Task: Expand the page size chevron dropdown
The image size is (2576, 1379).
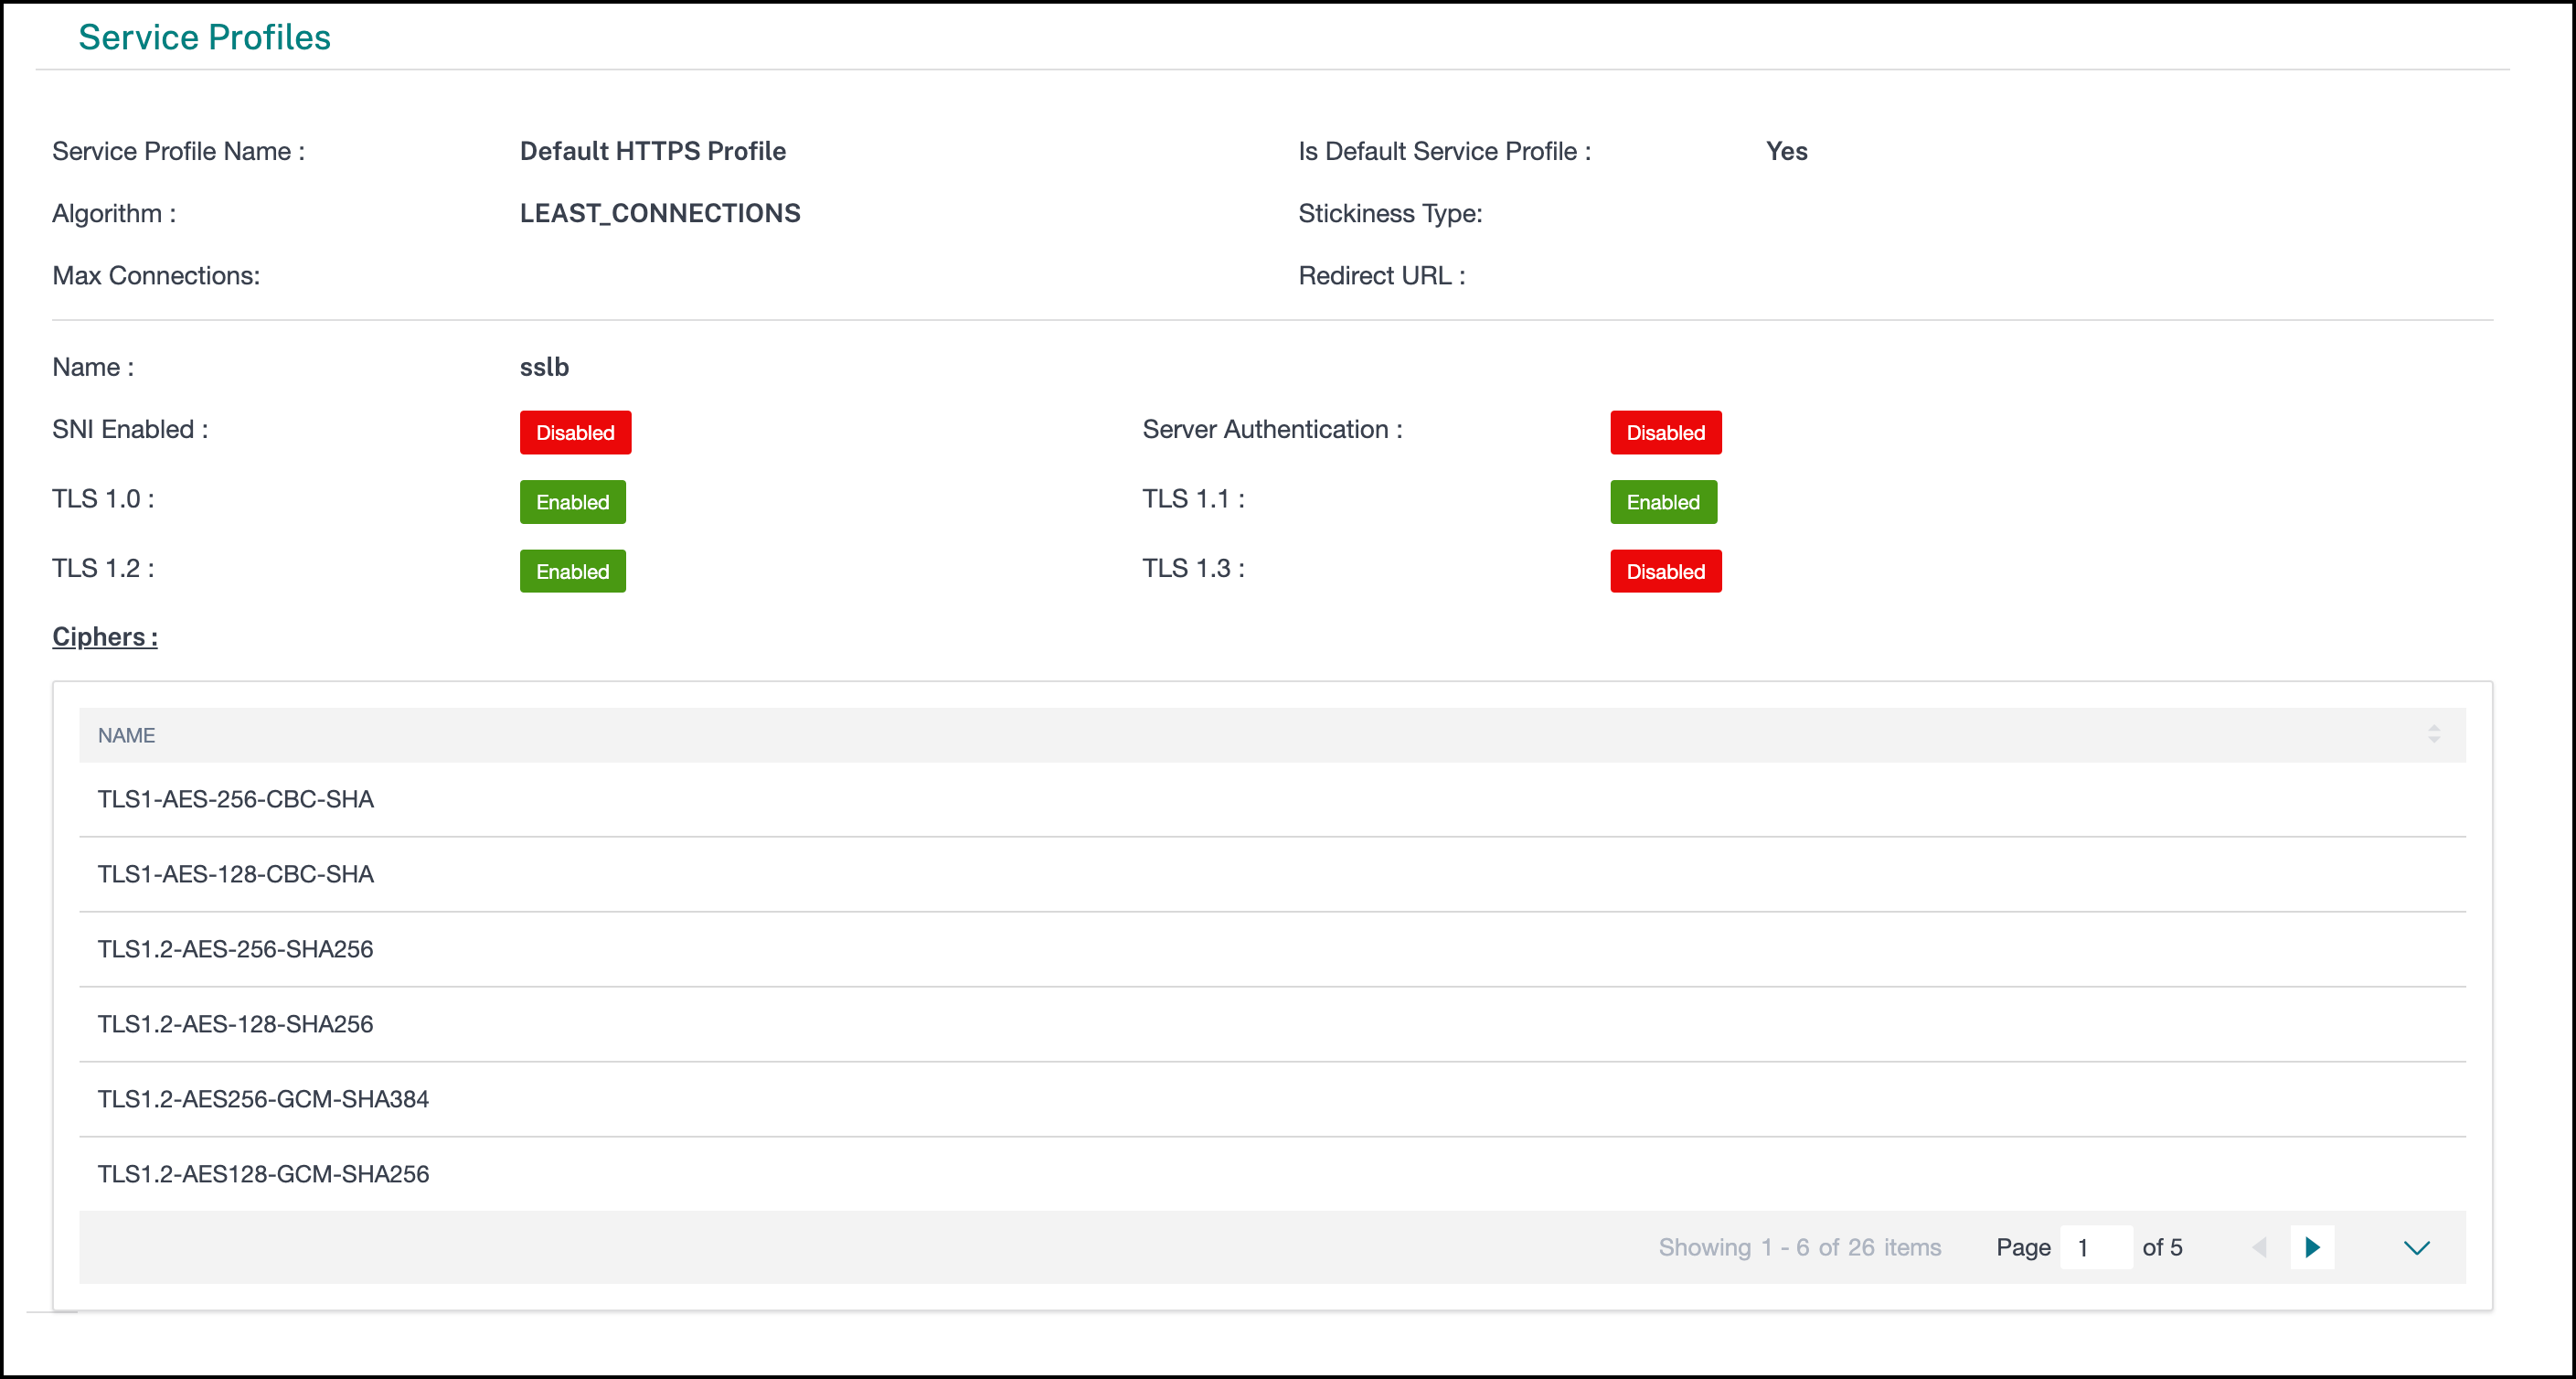Action: click(2416, 1248)
